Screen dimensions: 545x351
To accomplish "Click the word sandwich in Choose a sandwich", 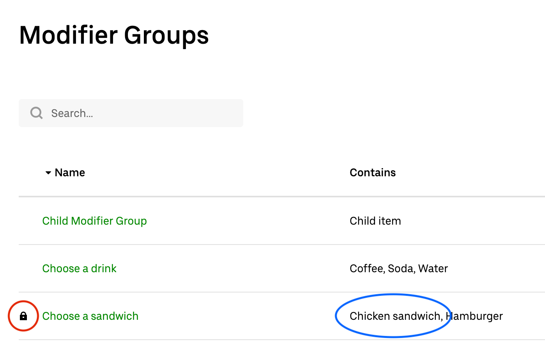I will [x=115, y=316].
